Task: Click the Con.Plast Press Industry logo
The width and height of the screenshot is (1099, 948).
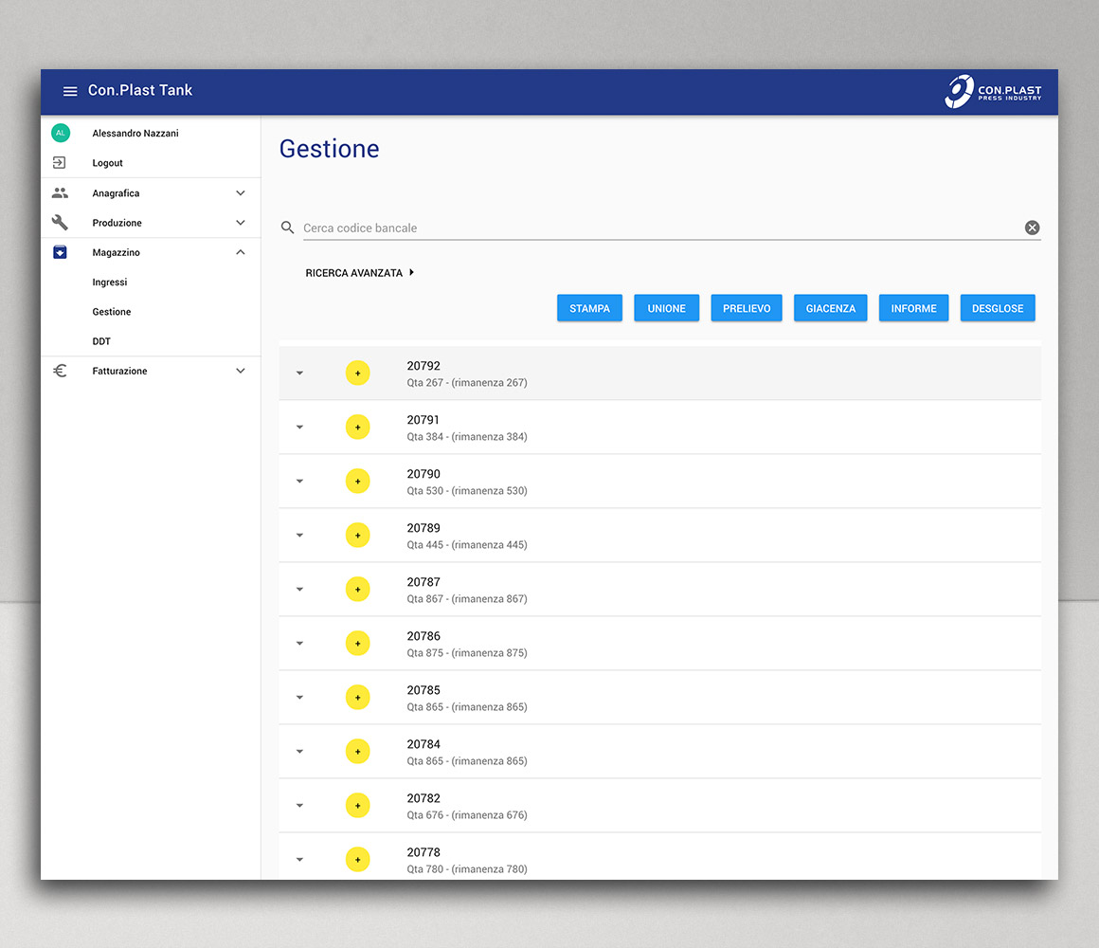Action: tap(993, 92)
